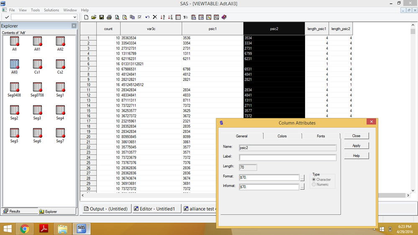
Task: Open SAS Help book icon
Action: 224,17
